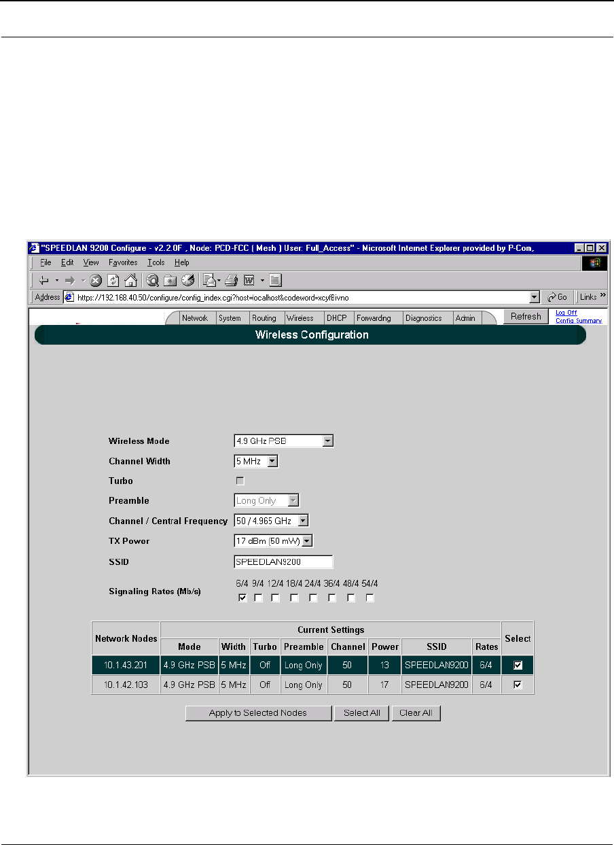The image size is (614, 845).
Task: Open the Config Summary link
Action: pos(578,321)
